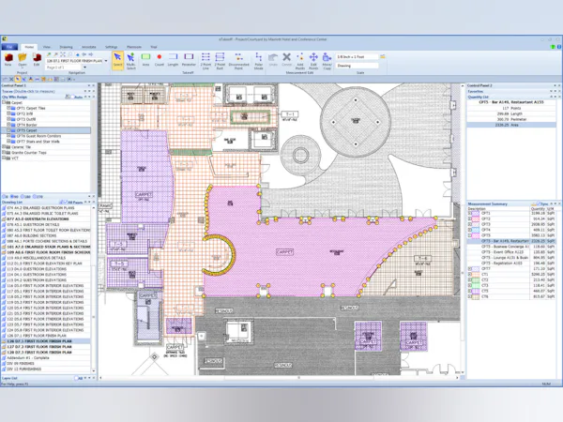Screen dimensions: 563x422
Task: Toggle the CPT4 checkbox in Measurement Summary
Action: 470,230
